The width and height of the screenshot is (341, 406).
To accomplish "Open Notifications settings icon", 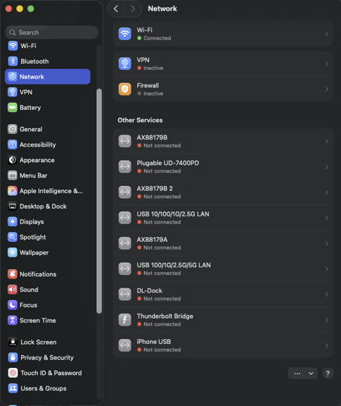I will click(x=13, y=274).
